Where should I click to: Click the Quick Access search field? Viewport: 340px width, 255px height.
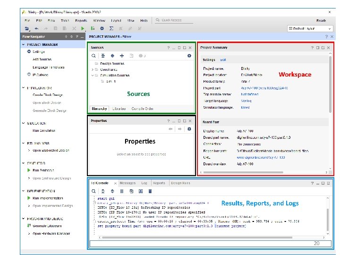174,20
